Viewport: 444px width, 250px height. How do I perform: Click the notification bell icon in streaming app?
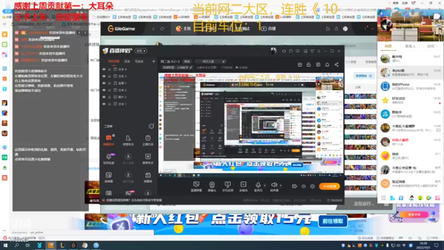coord(327,64)
